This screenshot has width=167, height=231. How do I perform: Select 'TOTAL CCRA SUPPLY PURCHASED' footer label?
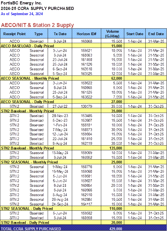(x=31, y=229)
